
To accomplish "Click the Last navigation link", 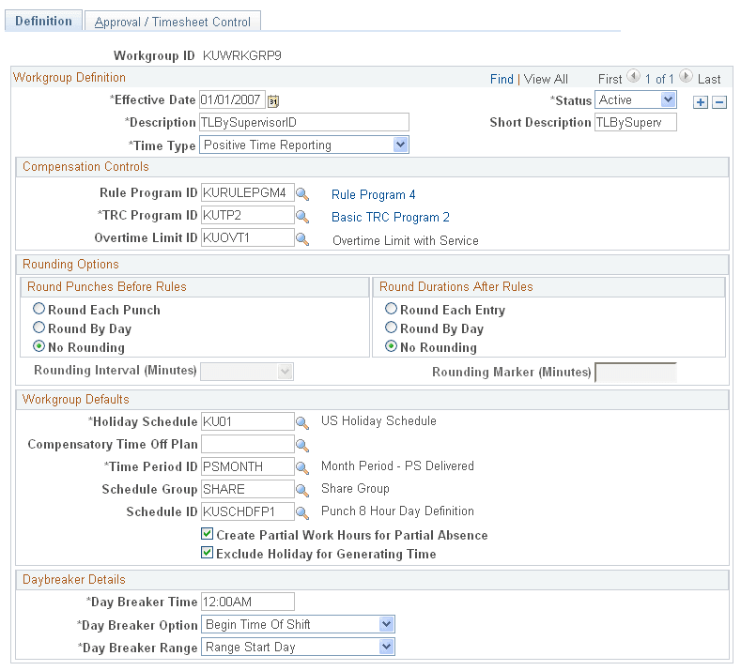I will (709, 79).
